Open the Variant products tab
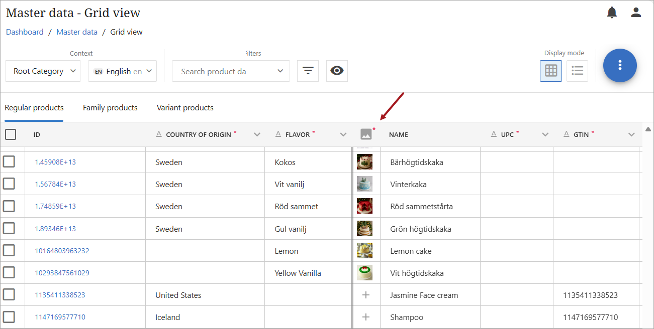The height and width of the screenshot is (329, 654). pos(185,108)
